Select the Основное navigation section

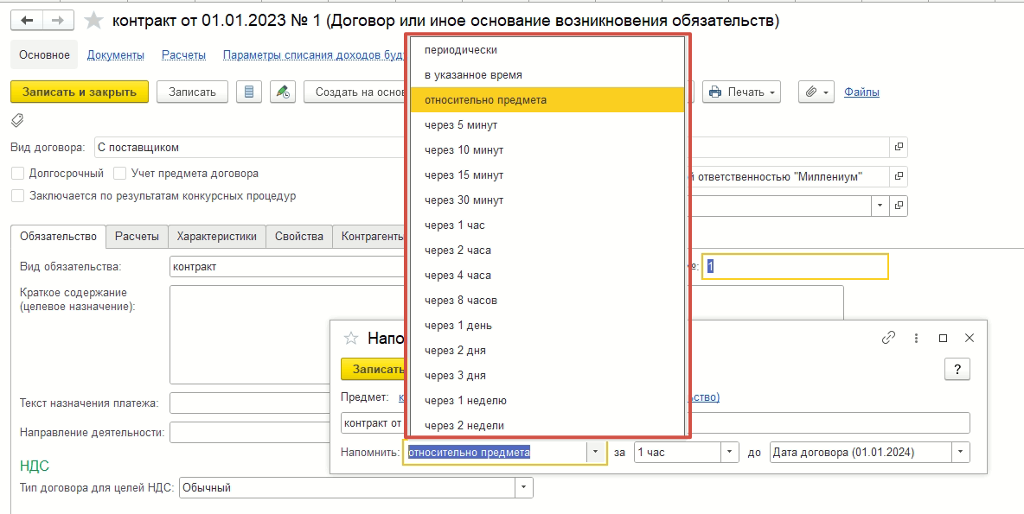pos(44,54)
